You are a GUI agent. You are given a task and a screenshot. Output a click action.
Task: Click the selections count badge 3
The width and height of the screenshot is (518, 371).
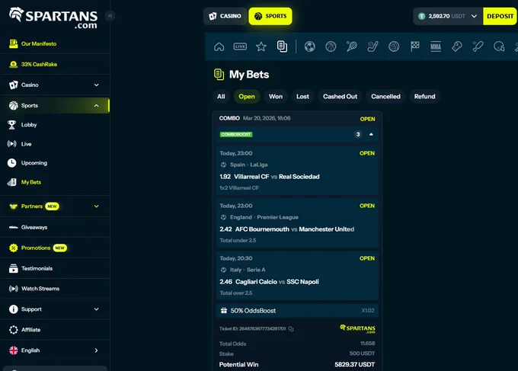[358, 134]
